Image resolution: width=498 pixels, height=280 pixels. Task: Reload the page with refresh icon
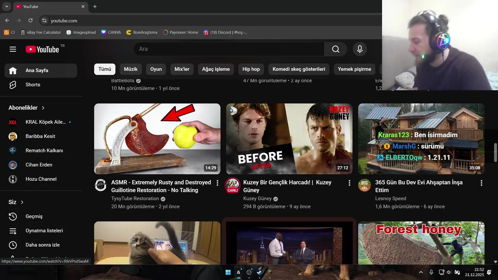(30, 20)
